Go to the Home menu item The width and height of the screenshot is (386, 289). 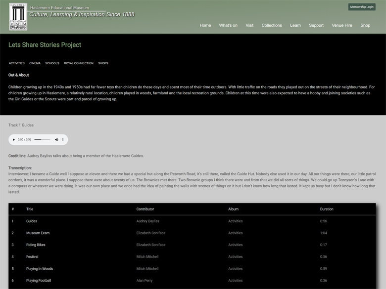(x=205, y=25)
